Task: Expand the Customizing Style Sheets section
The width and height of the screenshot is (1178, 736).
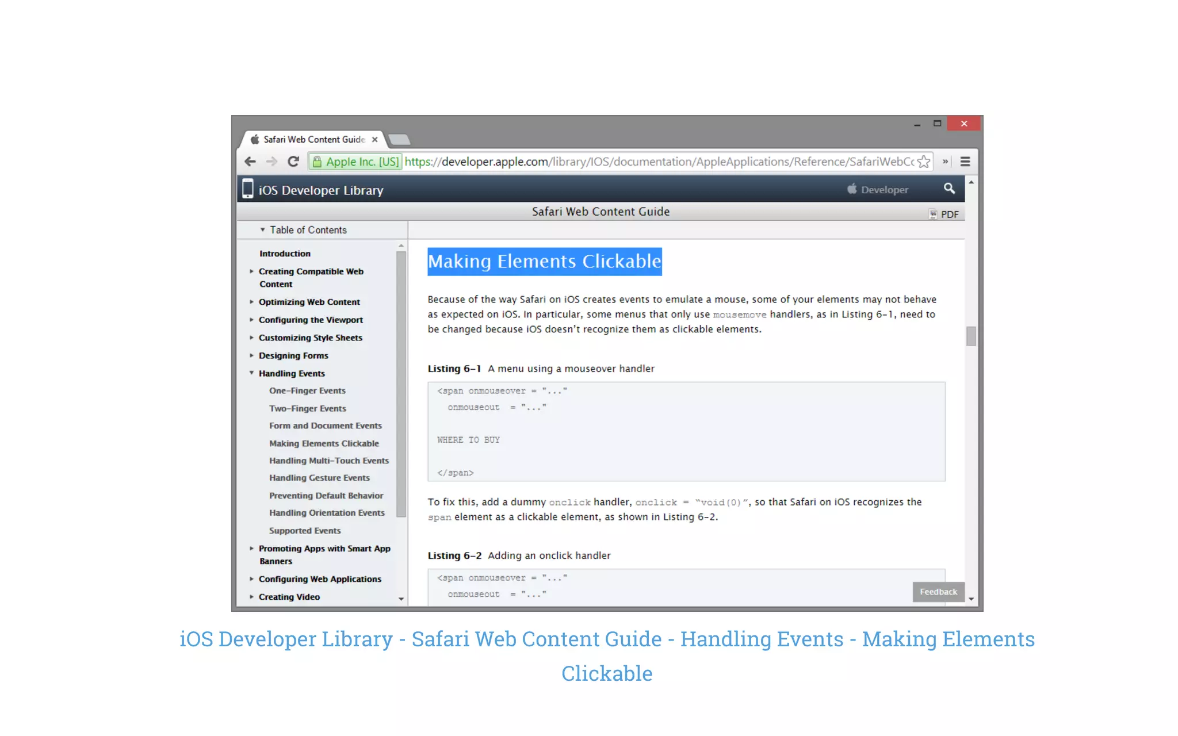Action: pyautogui.click(x=251, y=337)
